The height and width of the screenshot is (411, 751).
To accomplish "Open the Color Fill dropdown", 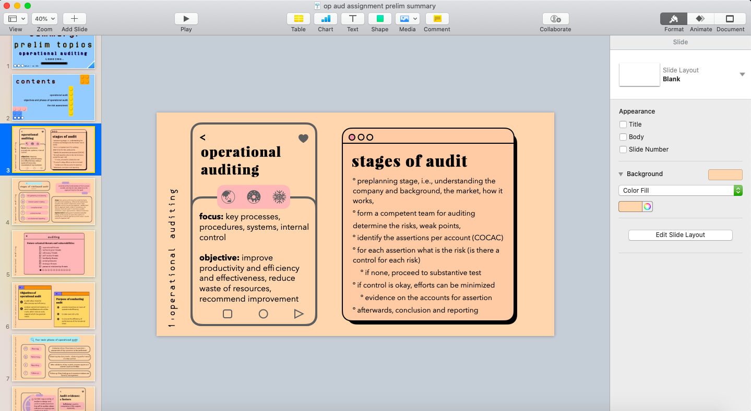I will [680, 191].
